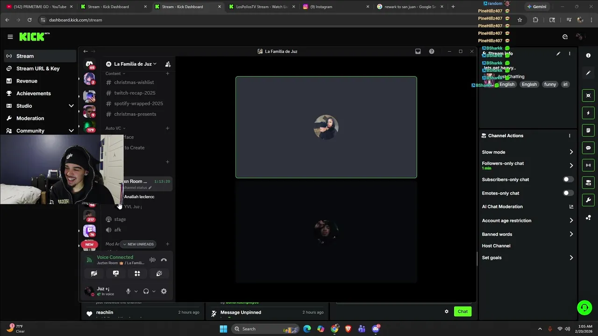Open Discord direct messages home icon

tap(89, 64)
